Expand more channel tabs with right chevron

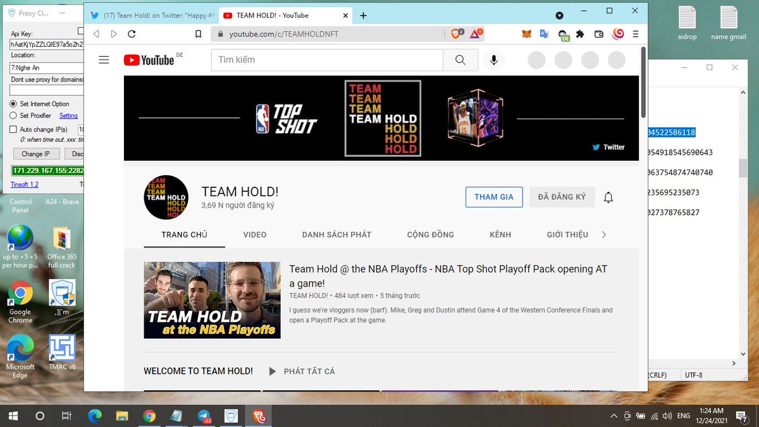coord(604,235)
